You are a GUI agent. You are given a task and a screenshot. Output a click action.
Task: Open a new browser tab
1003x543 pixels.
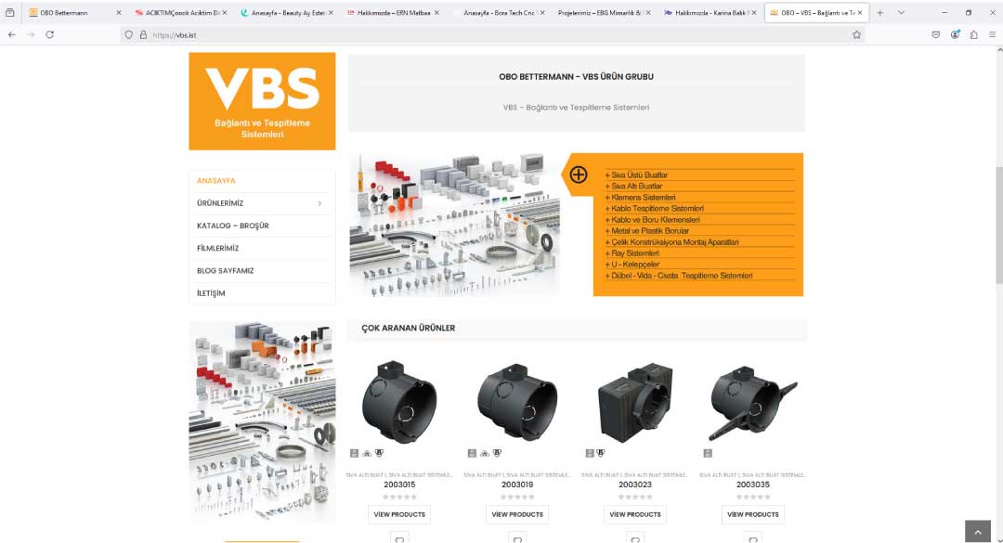[x=880, y=13]
